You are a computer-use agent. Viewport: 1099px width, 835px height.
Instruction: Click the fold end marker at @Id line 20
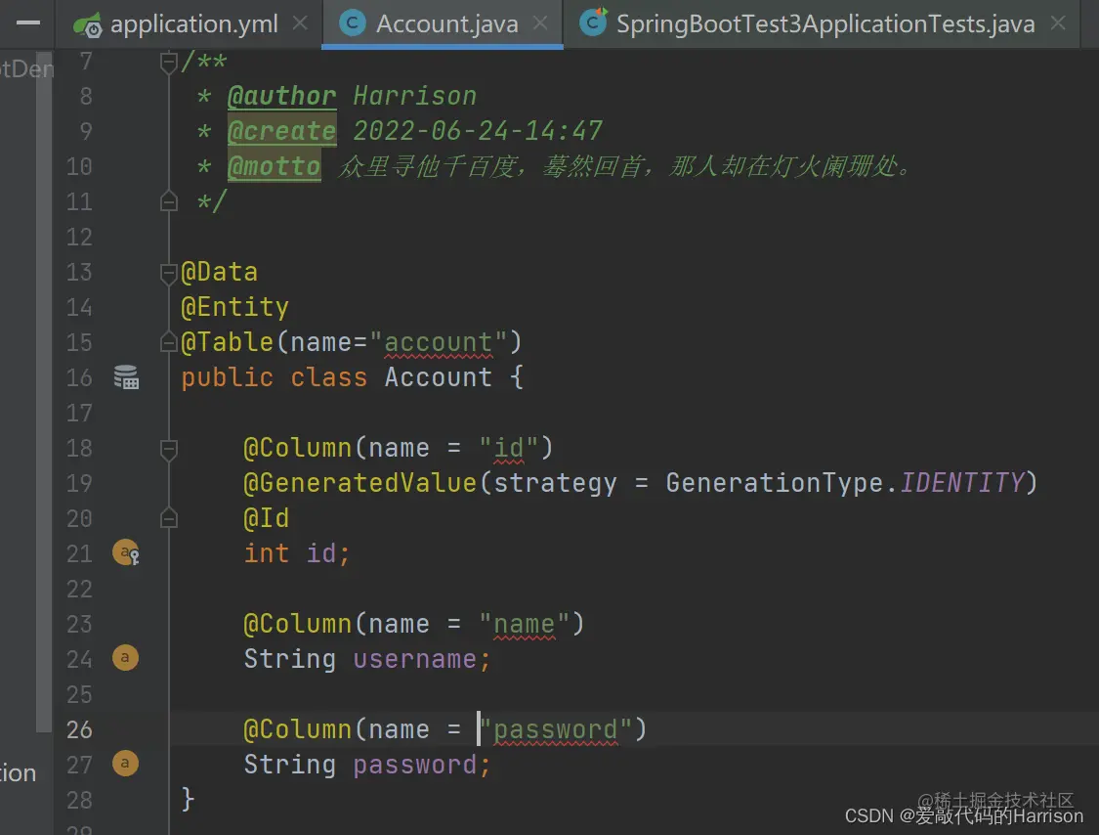click(168, 518)
